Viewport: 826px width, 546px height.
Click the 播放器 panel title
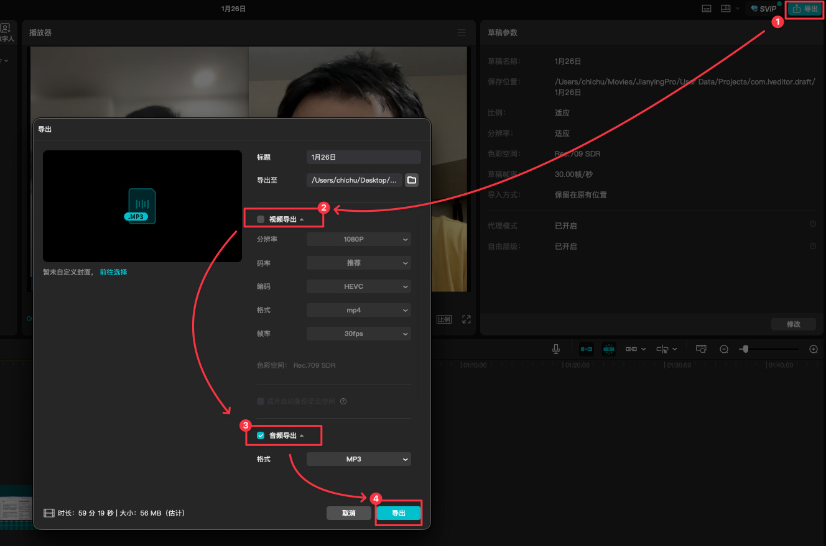pos(40,32)
